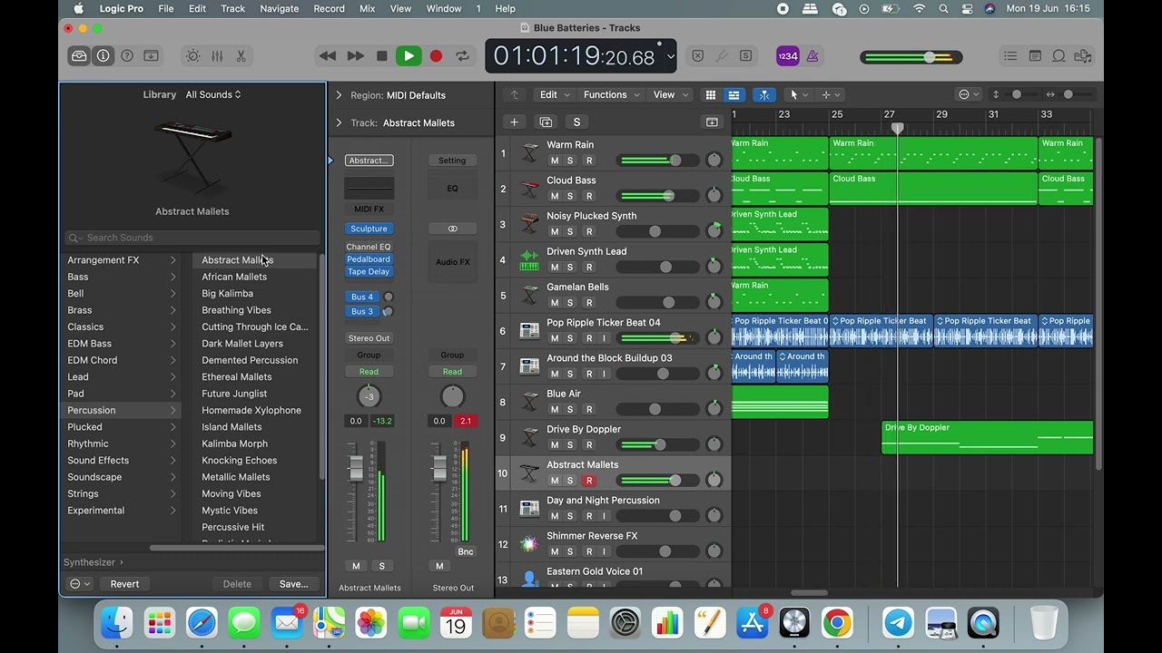Open the Track menu

(x=233, y=8)
